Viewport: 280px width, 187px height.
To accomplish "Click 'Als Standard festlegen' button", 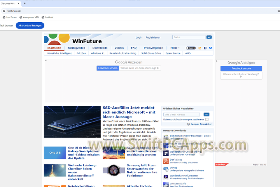I will click(30, 25).
